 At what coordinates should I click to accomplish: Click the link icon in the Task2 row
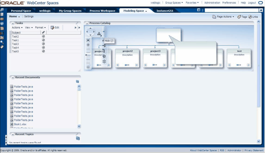tap(44, 36)
